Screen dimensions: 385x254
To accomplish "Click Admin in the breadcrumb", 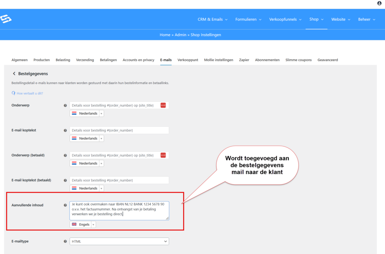I will pyautogui.click(x=180, y=35).
